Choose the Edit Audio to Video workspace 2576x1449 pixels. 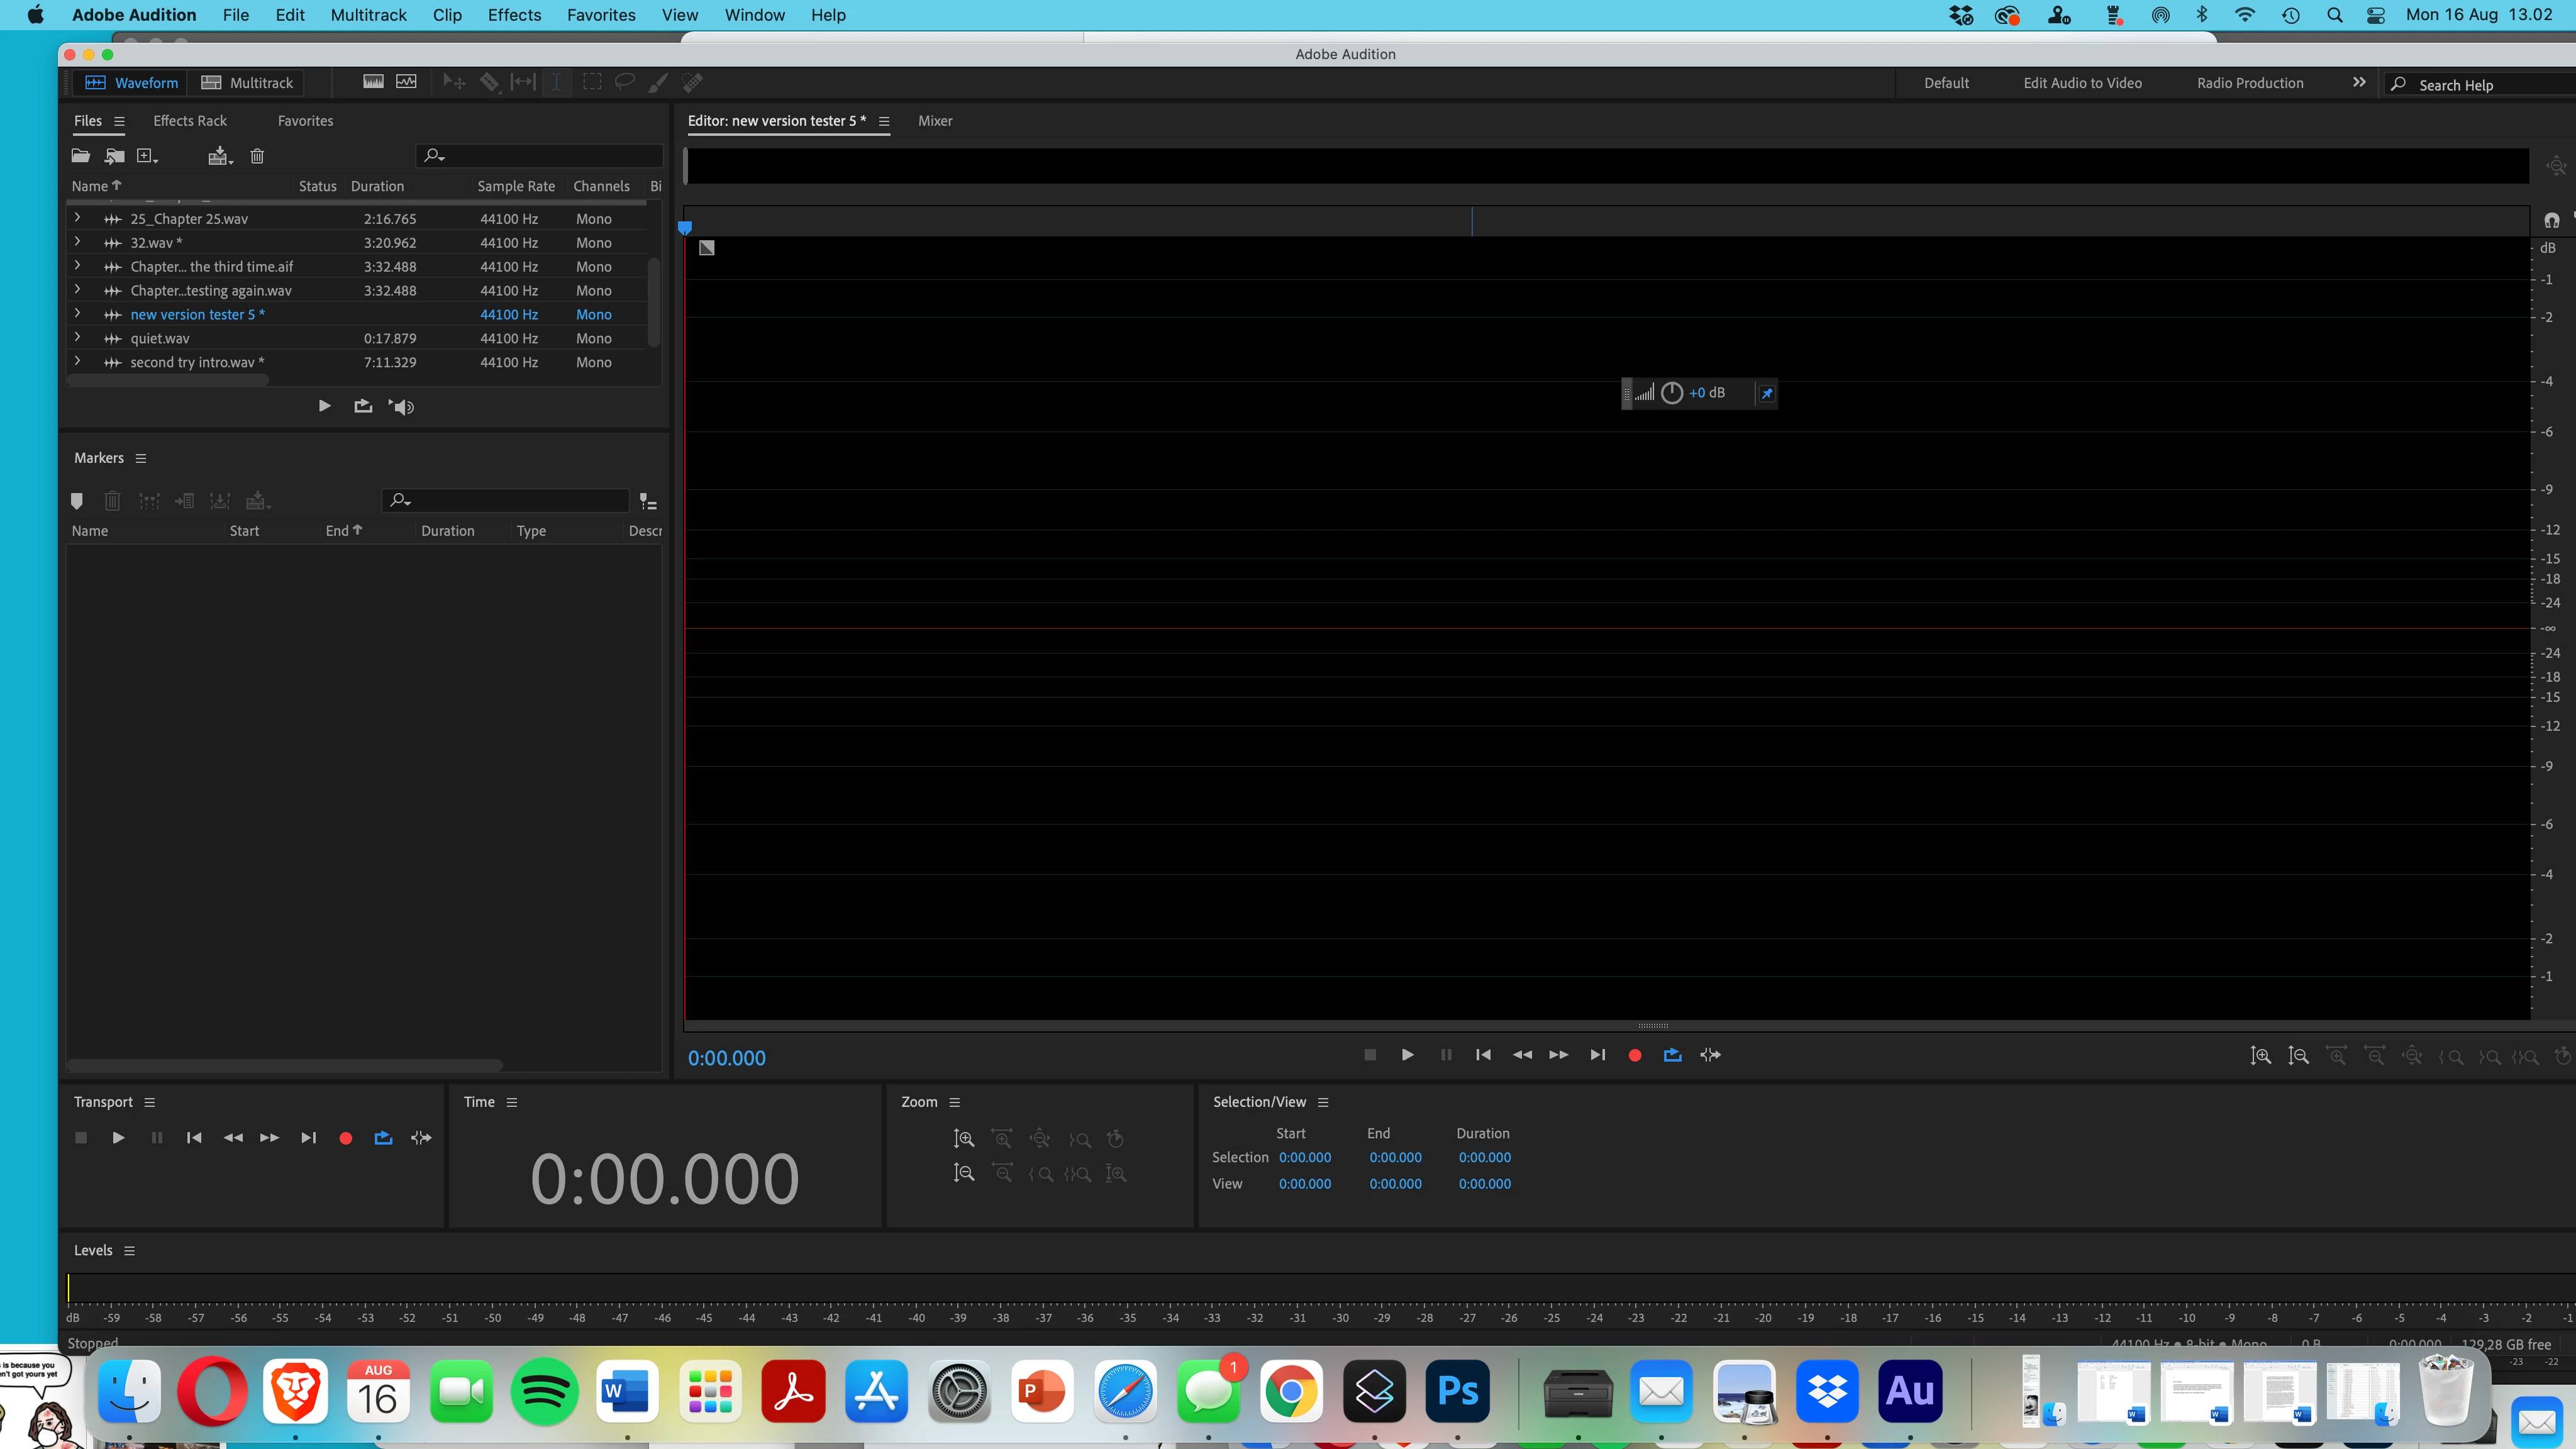2082,83
